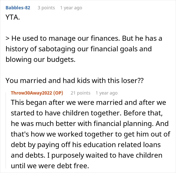The width and height of the screenshot is (176, 173).
Task: Click the (OP) tag beside Throw30Away2022
Action: click(58, 93)
